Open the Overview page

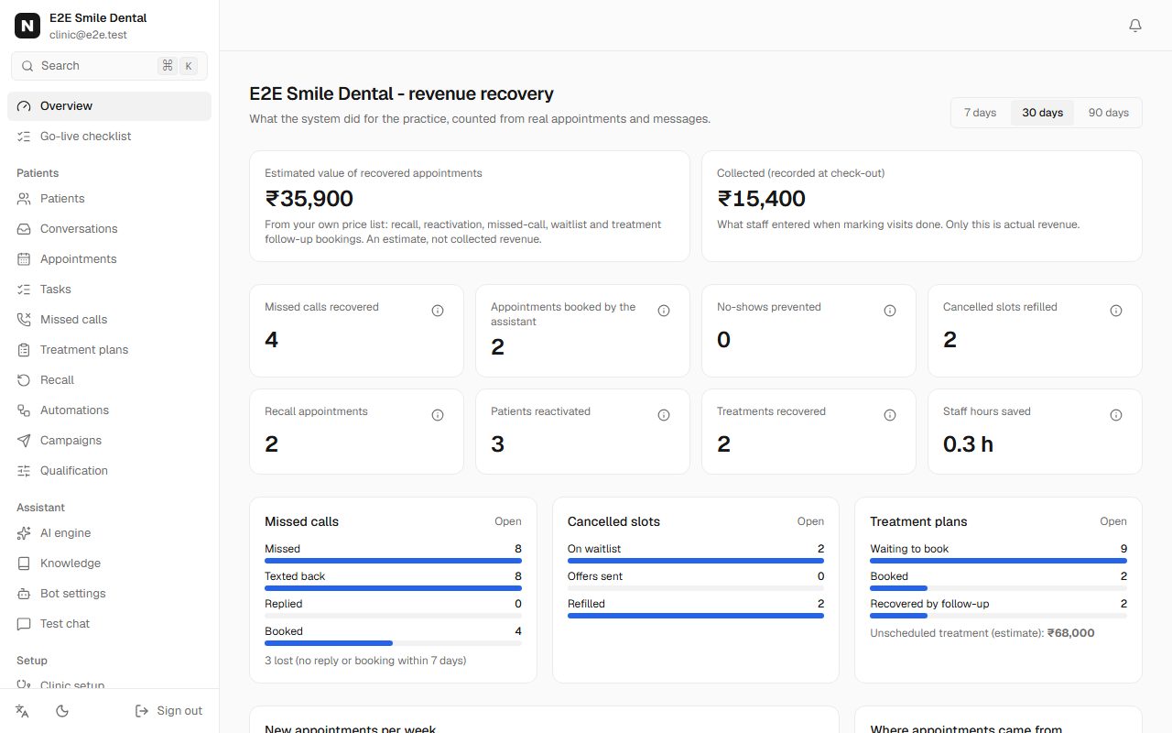tap(109, 106)
